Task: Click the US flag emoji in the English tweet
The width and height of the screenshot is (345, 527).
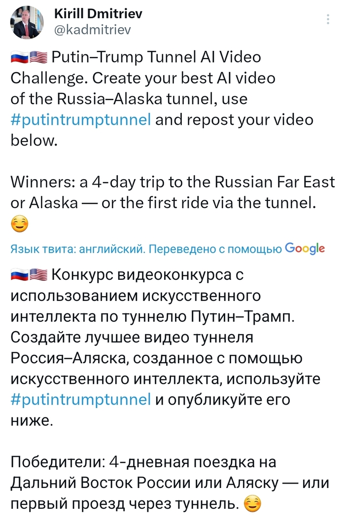Action: pos(38,58)
